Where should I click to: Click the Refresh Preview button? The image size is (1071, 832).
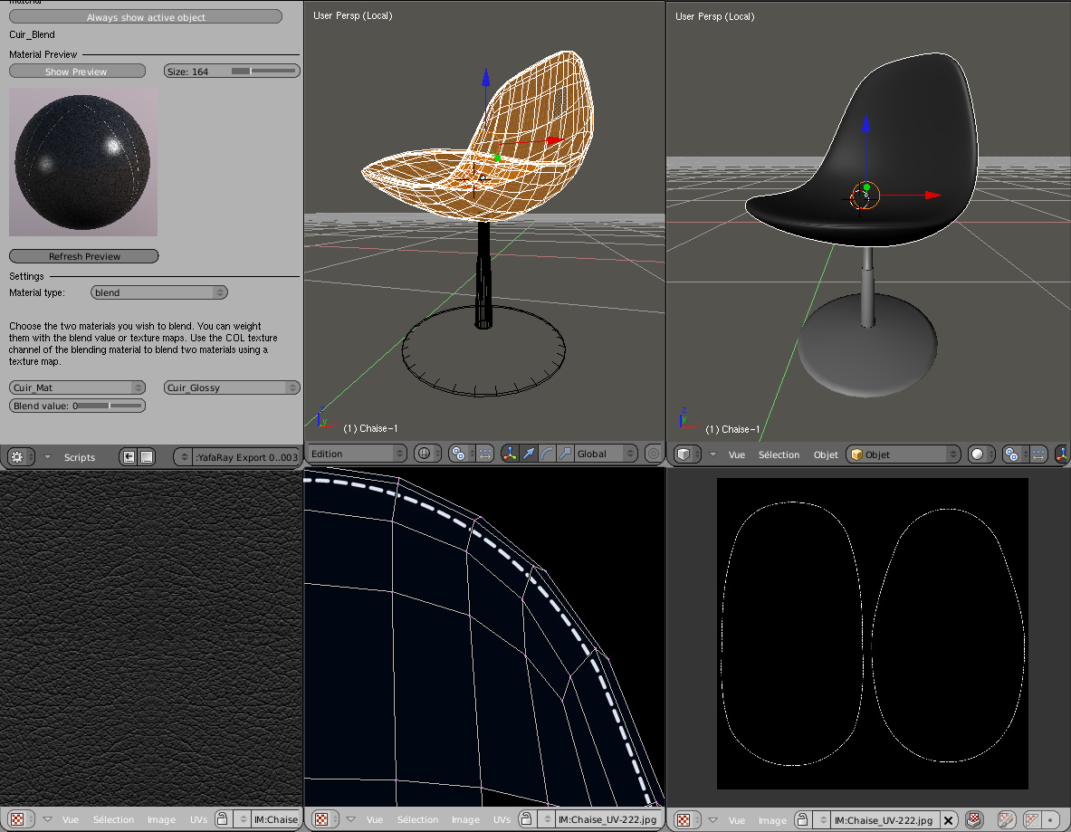[x=84, y=256]
